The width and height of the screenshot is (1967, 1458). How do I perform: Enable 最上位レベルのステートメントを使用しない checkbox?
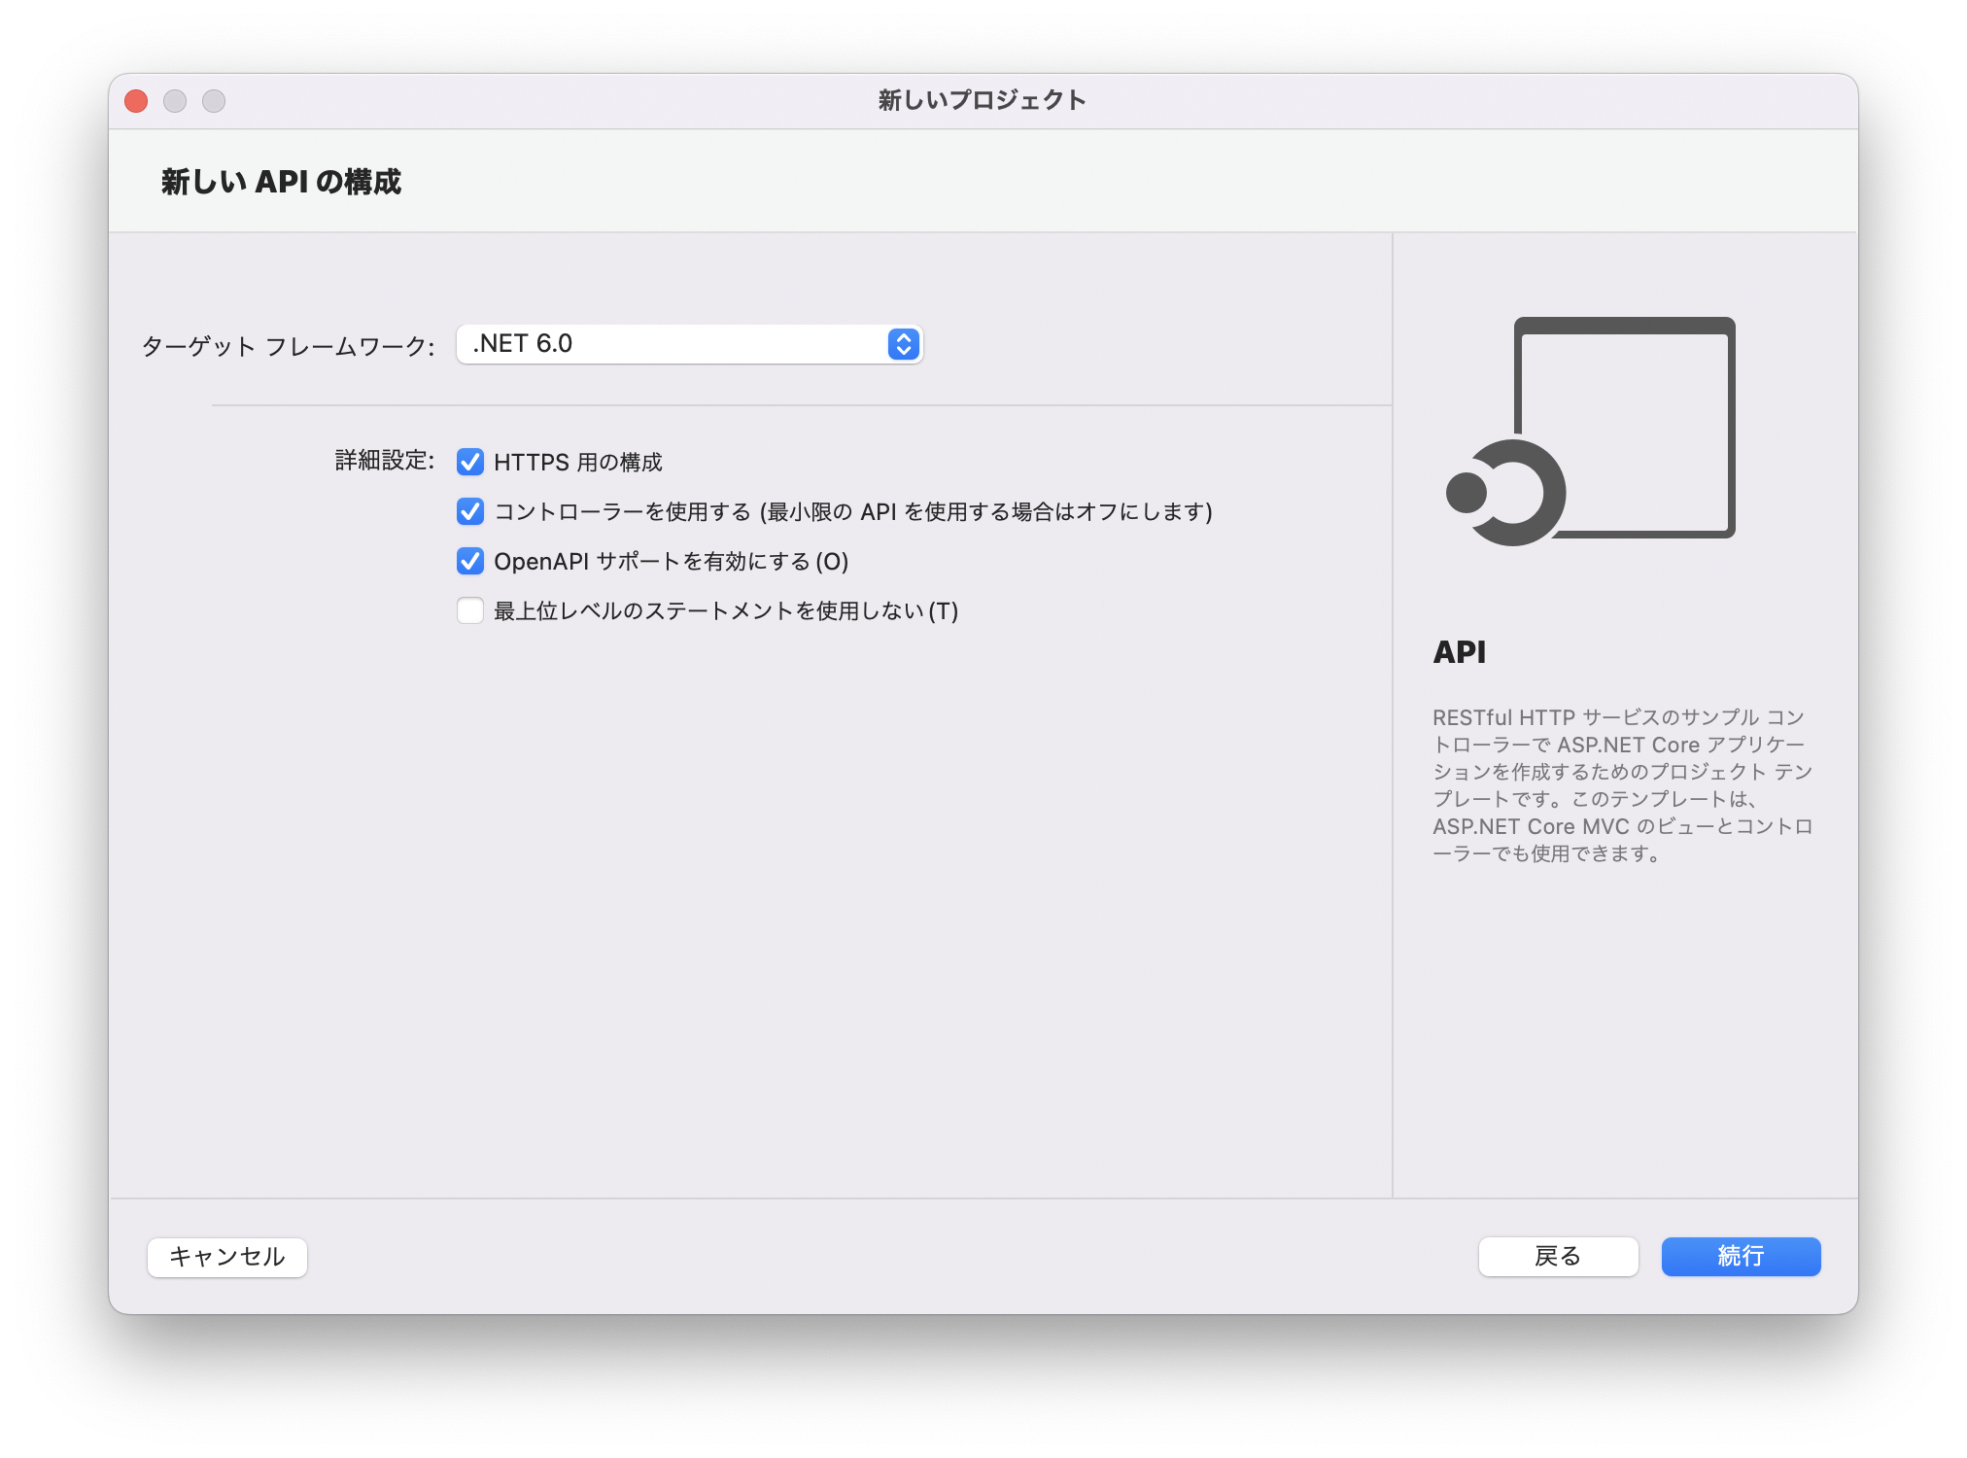click(470, 610)
